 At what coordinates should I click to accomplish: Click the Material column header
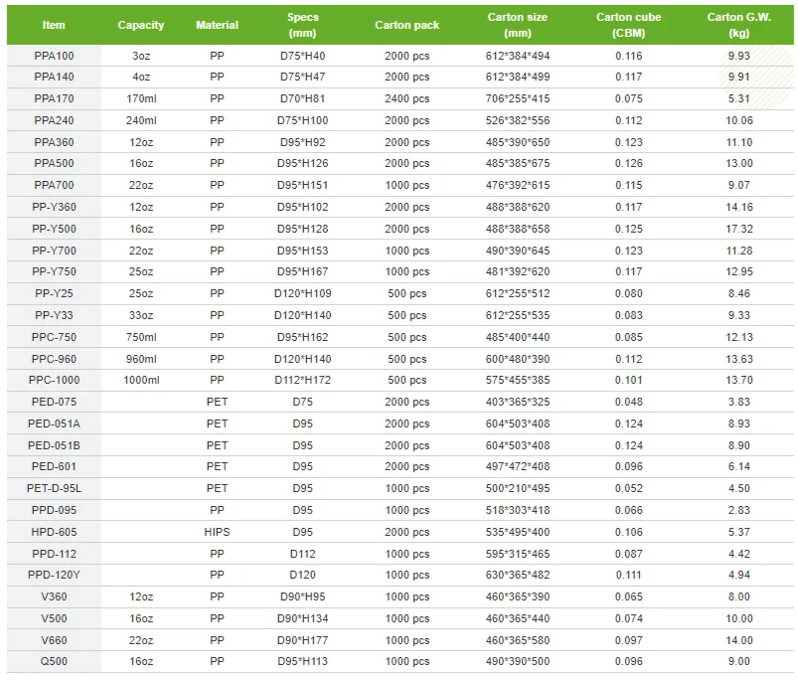[x=217, y=25]
